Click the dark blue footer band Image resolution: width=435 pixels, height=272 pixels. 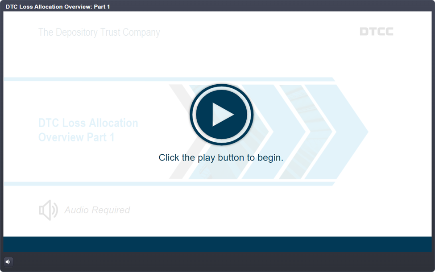(217, 244)
